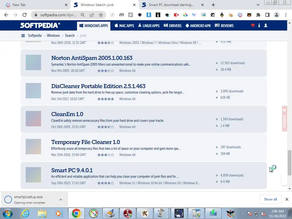
Task: Click the share page icon in address bar
Action: (92, 15)
